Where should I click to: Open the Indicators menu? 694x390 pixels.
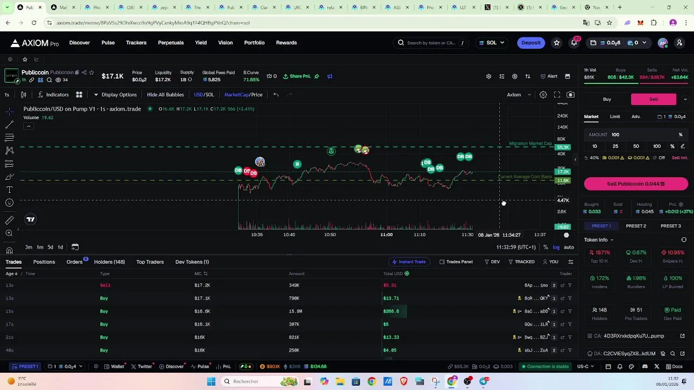53,95
